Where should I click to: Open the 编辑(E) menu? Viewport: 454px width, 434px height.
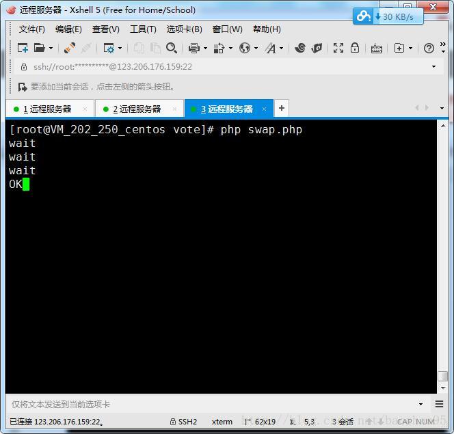(x=68, y=29)
